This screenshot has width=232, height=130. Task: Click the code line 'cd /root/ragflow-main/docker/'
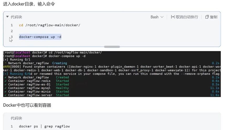pos(50,25)
